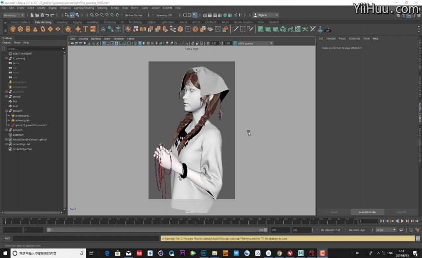Click the MEL command language button
The height and width of the screenshot is (258, 422).
pos(7,238)
